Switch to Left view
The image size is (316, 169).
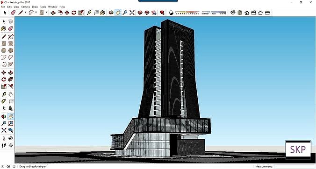point(267,13)
